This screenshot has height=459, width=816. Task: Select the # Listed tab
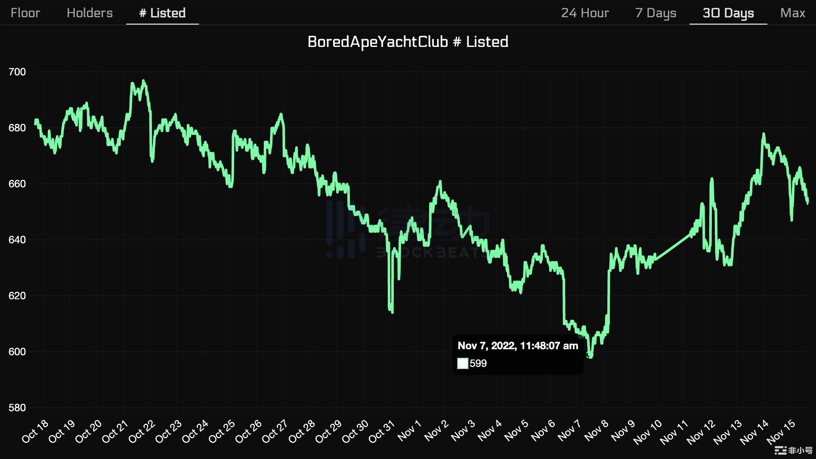[x=162, y=13]
